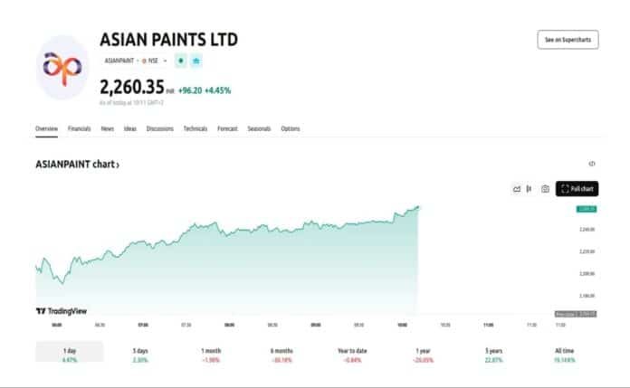Select the 5 years range
This screenshot has width=630, height=388.
(495, 355)
